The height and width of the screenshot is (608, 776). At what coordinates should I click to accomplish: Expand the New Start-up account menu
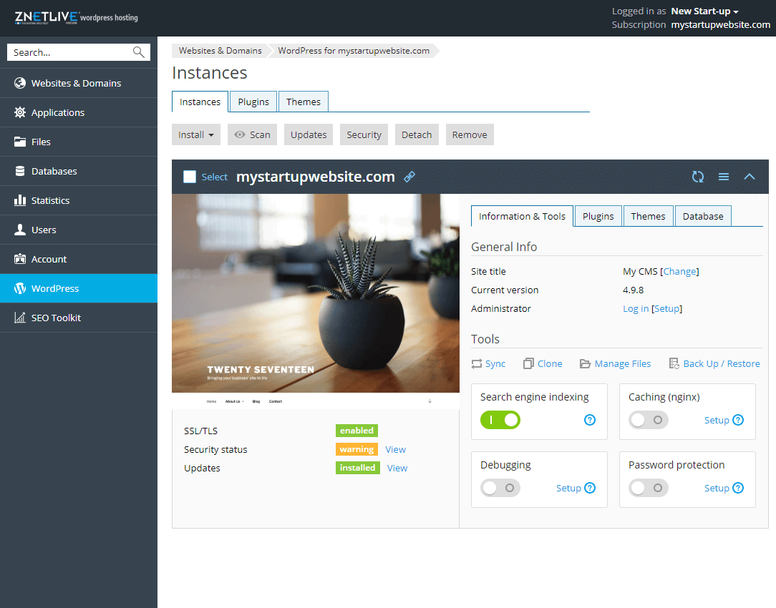point(704,11)
